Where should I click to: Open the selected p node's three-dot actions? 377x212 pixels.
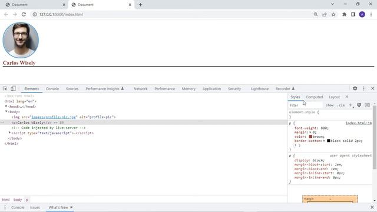pos(2,122)
